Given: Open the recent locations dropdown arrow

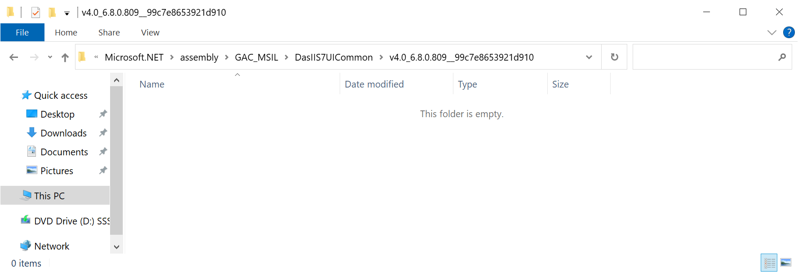Looking at the screenshot, I should (50, 57).
